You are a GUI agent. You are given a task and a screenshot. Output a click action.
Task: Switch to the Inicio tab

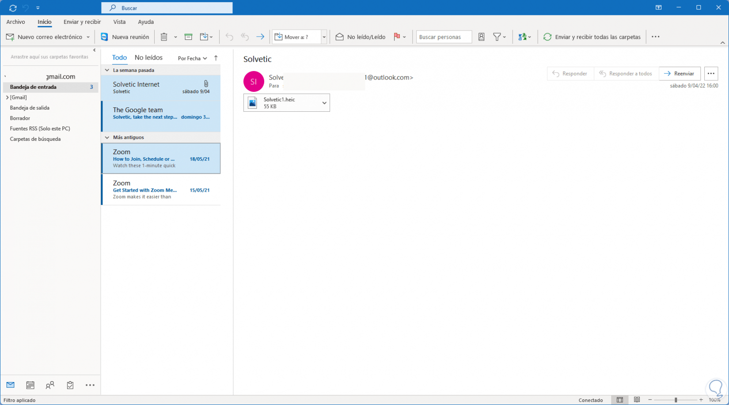tap(45, 22)
